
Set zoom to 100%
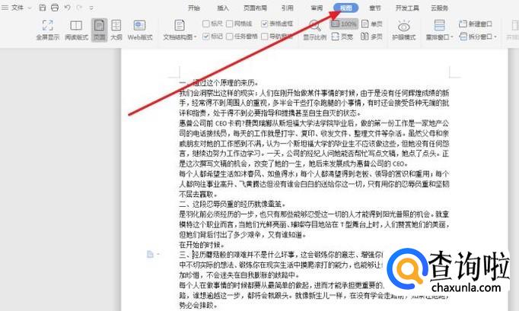tap(344, 24)
